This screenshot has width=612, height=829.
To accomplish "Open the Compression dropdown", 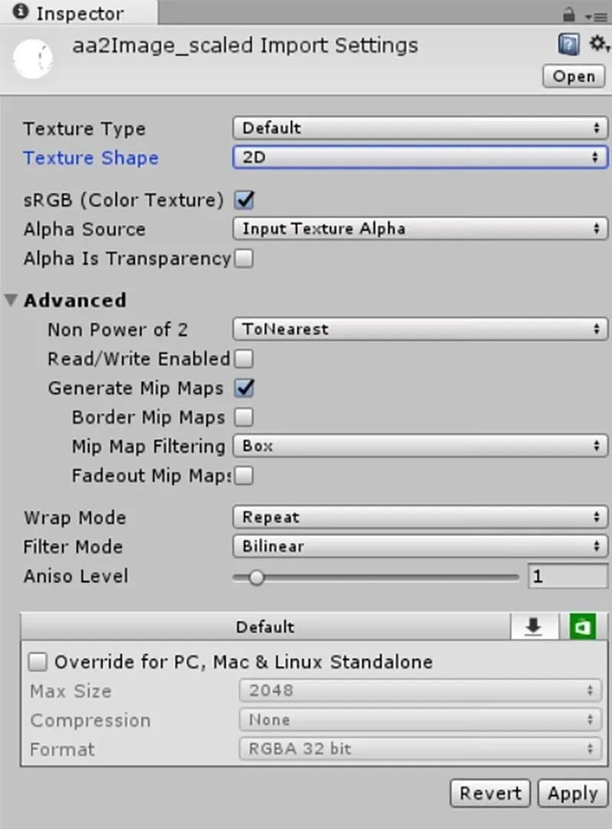I will [420, 720].
